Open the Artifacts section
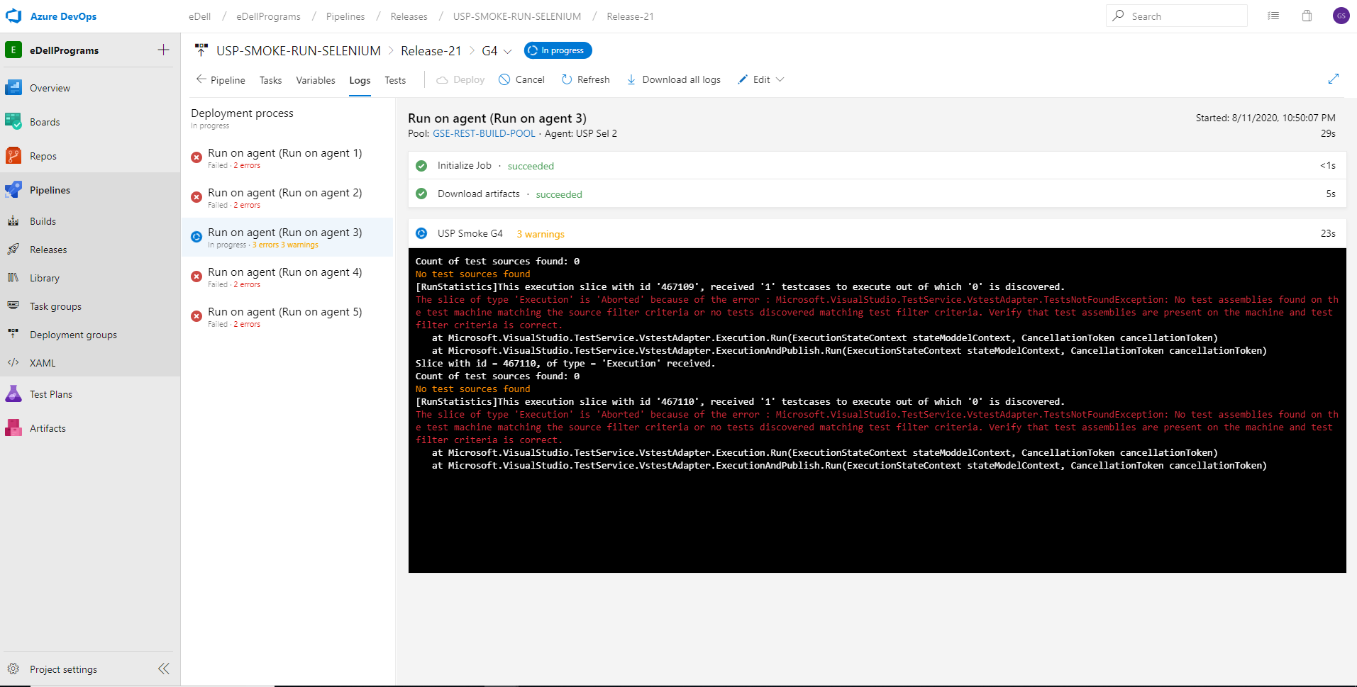Viewport: 1357px width, 687px height. point(48,428)
